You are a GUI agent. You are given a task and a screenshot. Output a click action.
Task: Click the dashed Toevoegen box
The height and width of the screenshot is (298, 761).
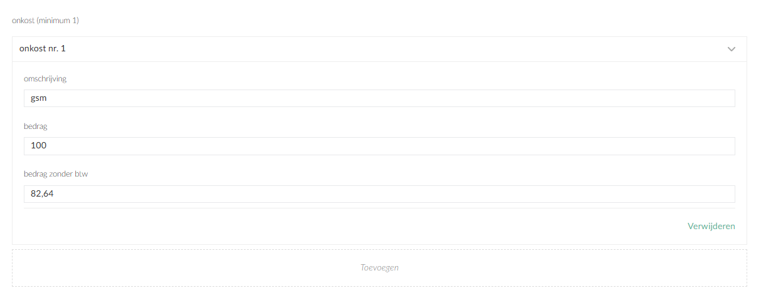[x=379, y=267]
